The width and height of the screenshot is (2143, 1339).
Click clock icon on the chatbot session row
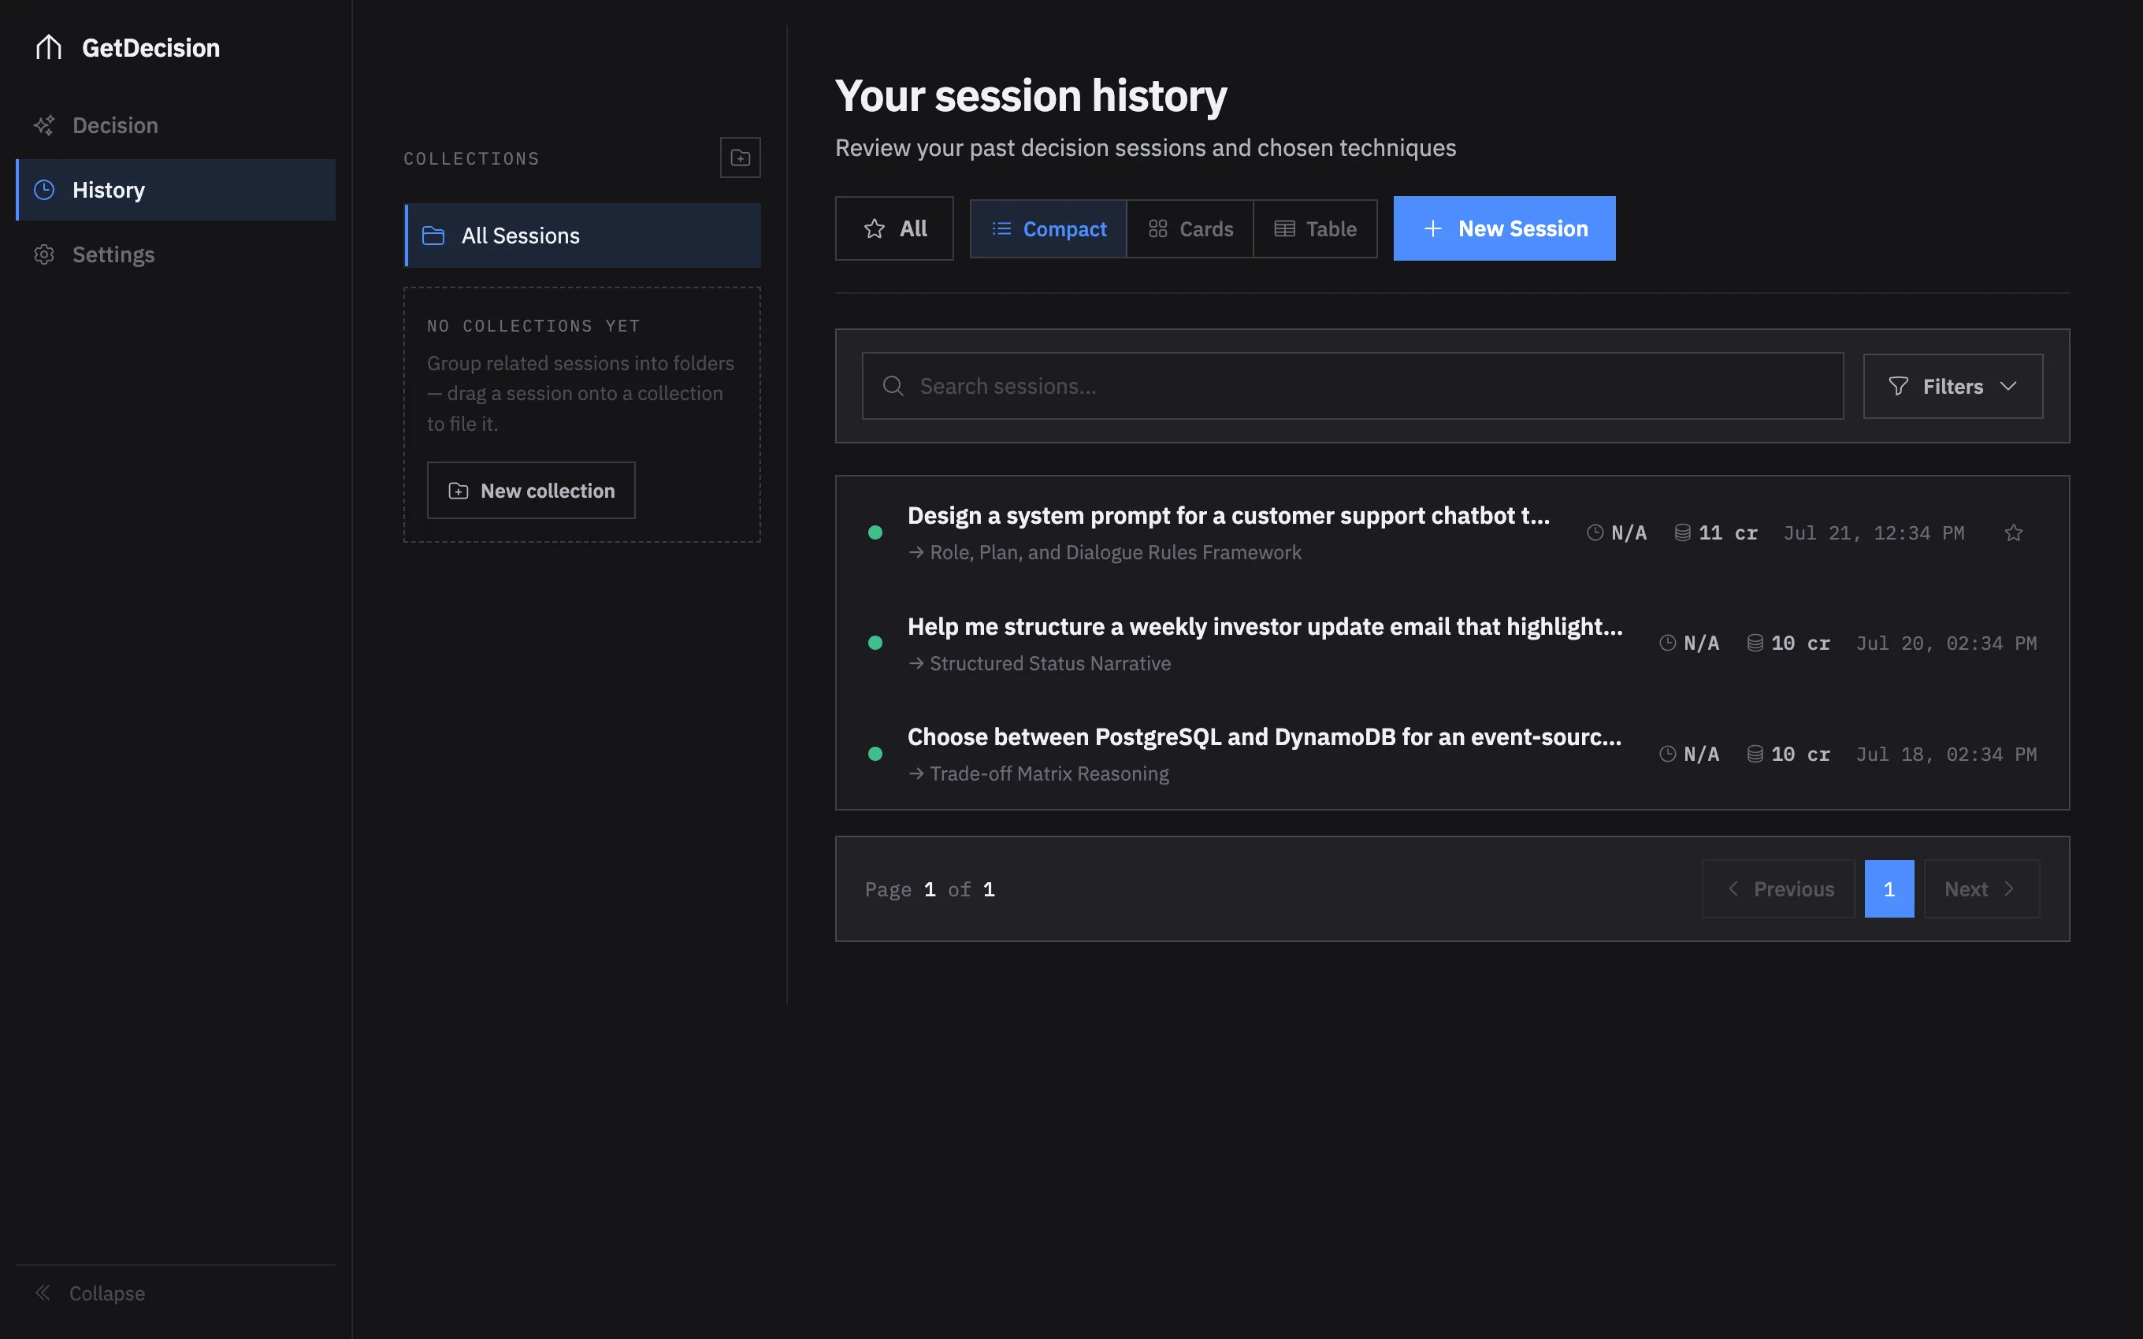1595,532
